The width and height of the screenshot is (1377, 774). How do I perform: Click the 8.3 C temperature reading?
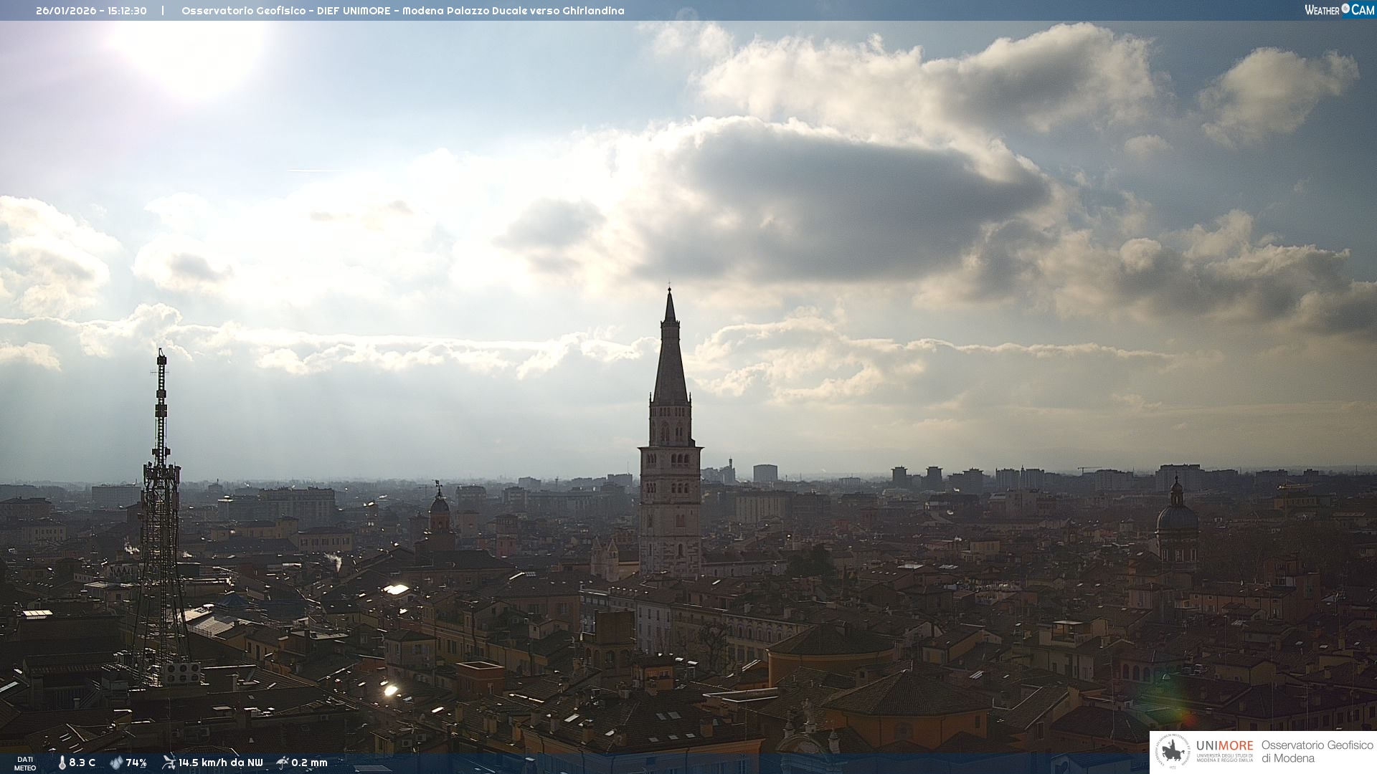click(x=82, y=763)
